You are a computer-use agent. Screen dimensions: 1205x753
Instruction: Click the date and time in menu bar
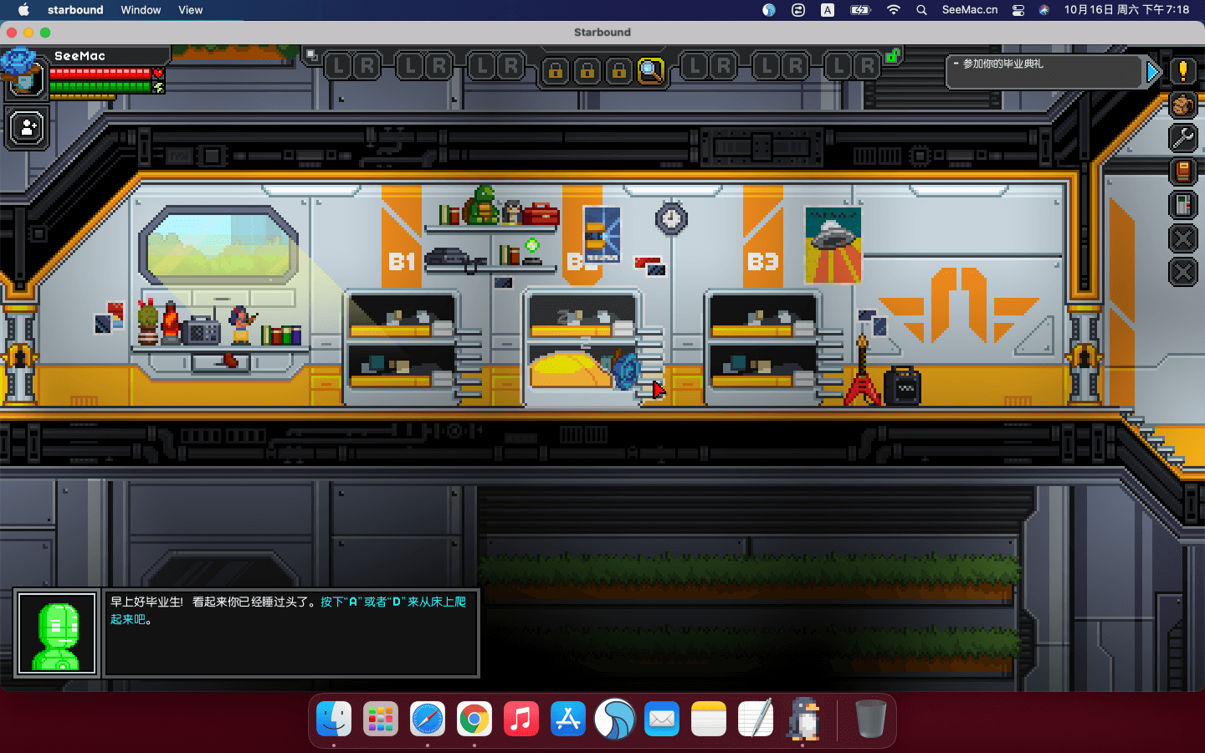pyautogui.click(x=1126, y=10)
